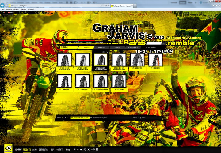Click the Goldentyre logo in bottom bar
Image resolution: width=221 pixels, height=153 pixels.
tap(8, 148)
